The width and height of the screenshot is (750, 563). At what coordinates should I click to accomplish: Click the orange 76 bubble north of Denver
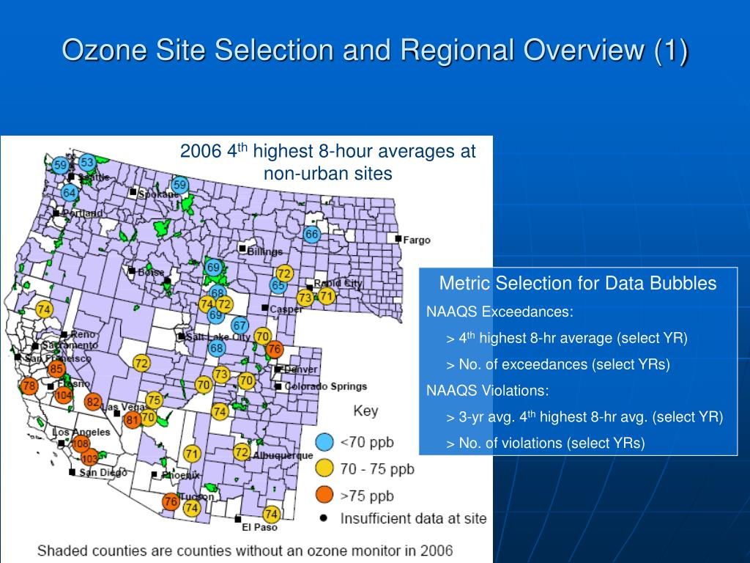(274, 350)
